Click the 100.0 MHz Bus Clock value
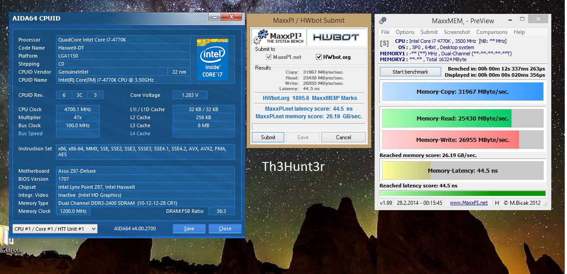Image resolution: width=567 pixels, height=274 pixels. tap(77, 125)
